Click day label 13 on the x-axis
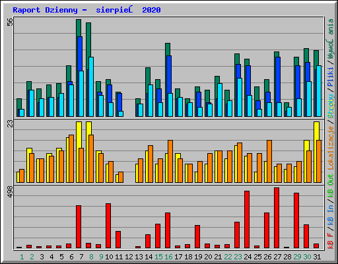 point(139,257)
